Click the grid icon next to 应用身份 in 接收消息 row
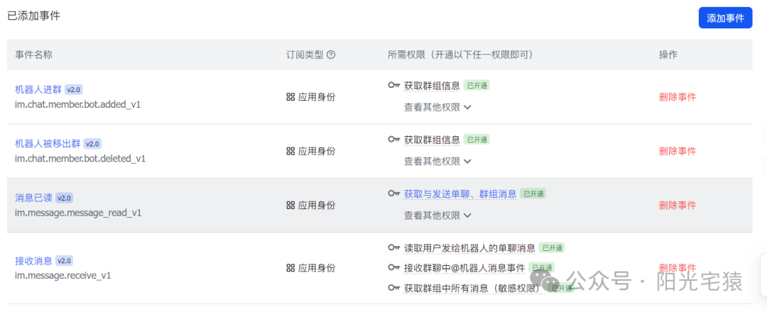767x312 pixels. point(290,267)
